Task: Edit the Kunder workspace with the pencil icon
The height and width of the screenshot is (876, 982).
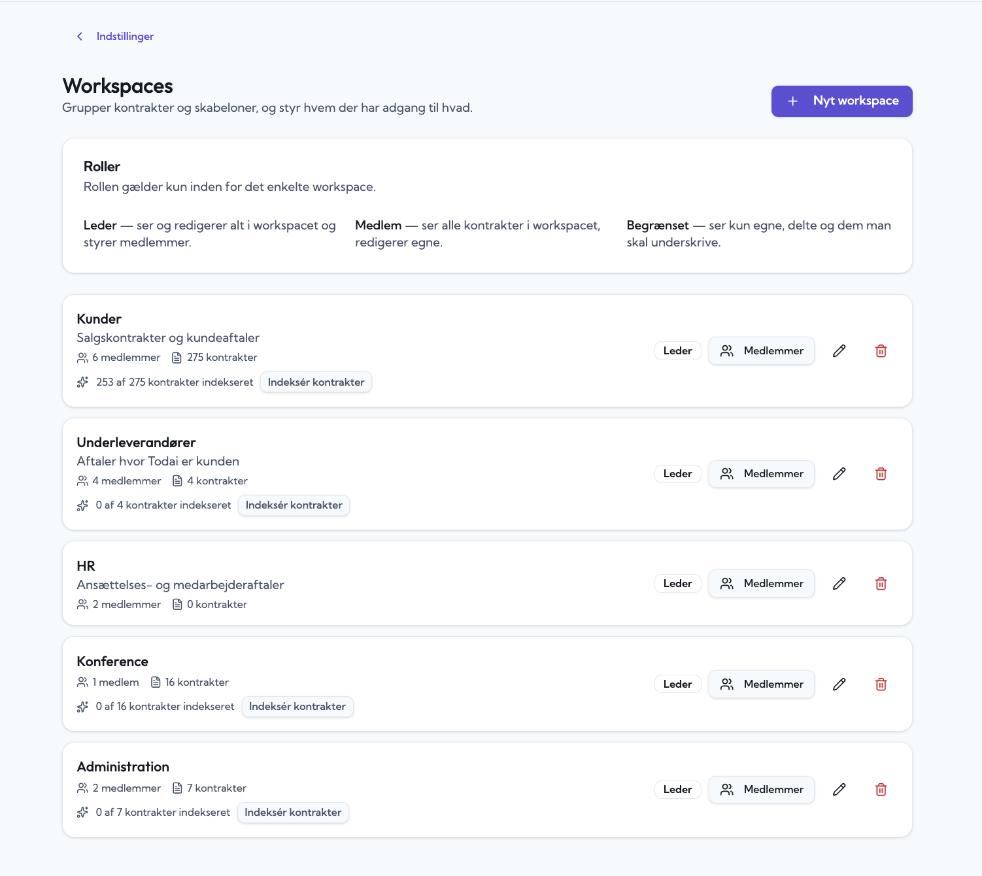Action: click(839, 351)
